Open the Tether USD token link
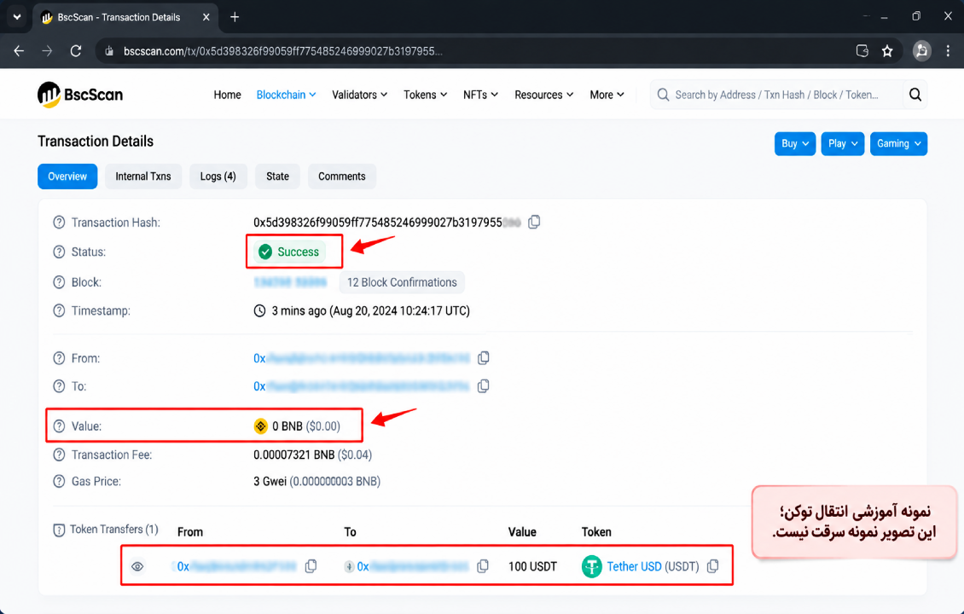This screenshot has height=614, width=964. coord(634,566)
